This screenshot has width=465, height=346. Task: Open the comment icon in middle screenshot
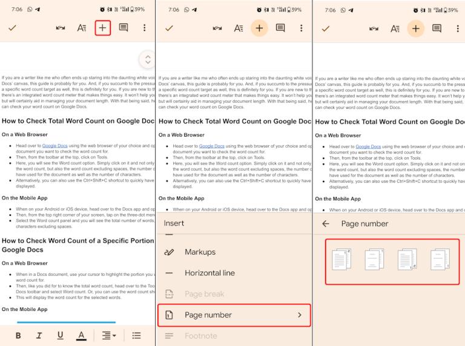click(x=280, y=28)
